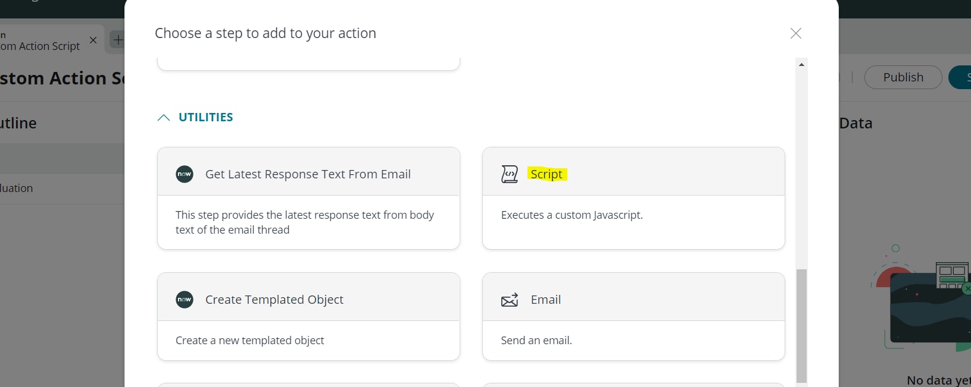Click the Publish button
This screenshot has width=971, height=387.
pyautogui.click(x=903, y=77)
